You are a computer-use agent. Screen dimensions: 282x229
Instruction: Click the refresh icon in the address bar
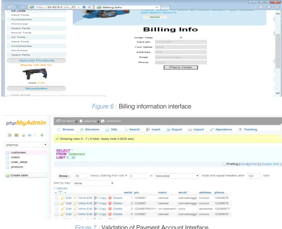(x=89, y=7)
